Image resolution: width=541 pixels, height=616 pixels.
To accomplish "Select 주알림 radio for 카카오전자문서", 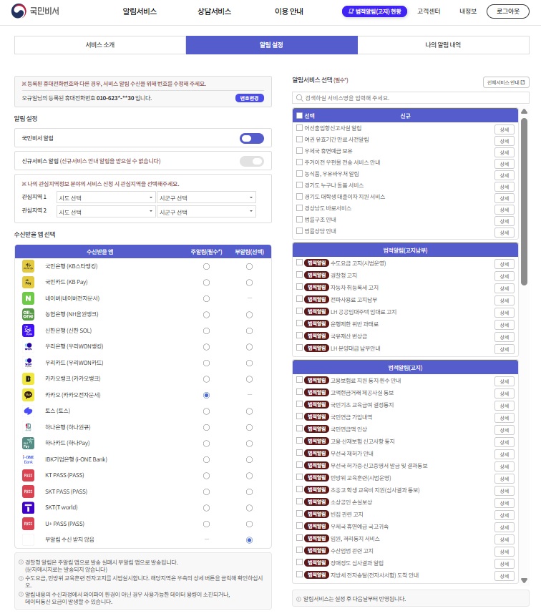I will pyautogui.click(x=206, y=395).
